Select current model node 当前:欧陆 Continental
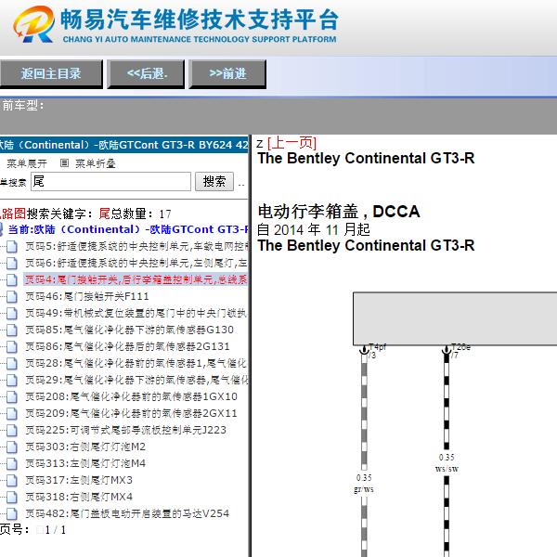This screenshot has height=557, width=557. [127, 229]
